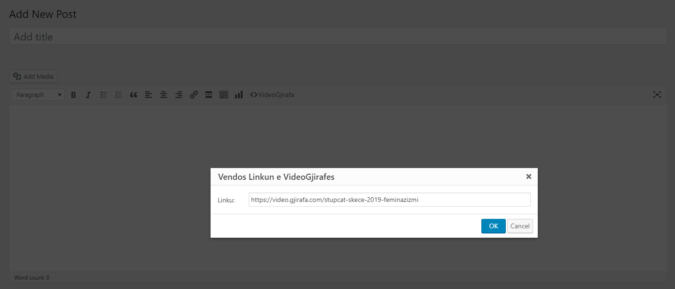
Task: Click the dialog title Vendos Linkun e VideoGjirafes
Action: pyautogui.click(x=276, y=177)
